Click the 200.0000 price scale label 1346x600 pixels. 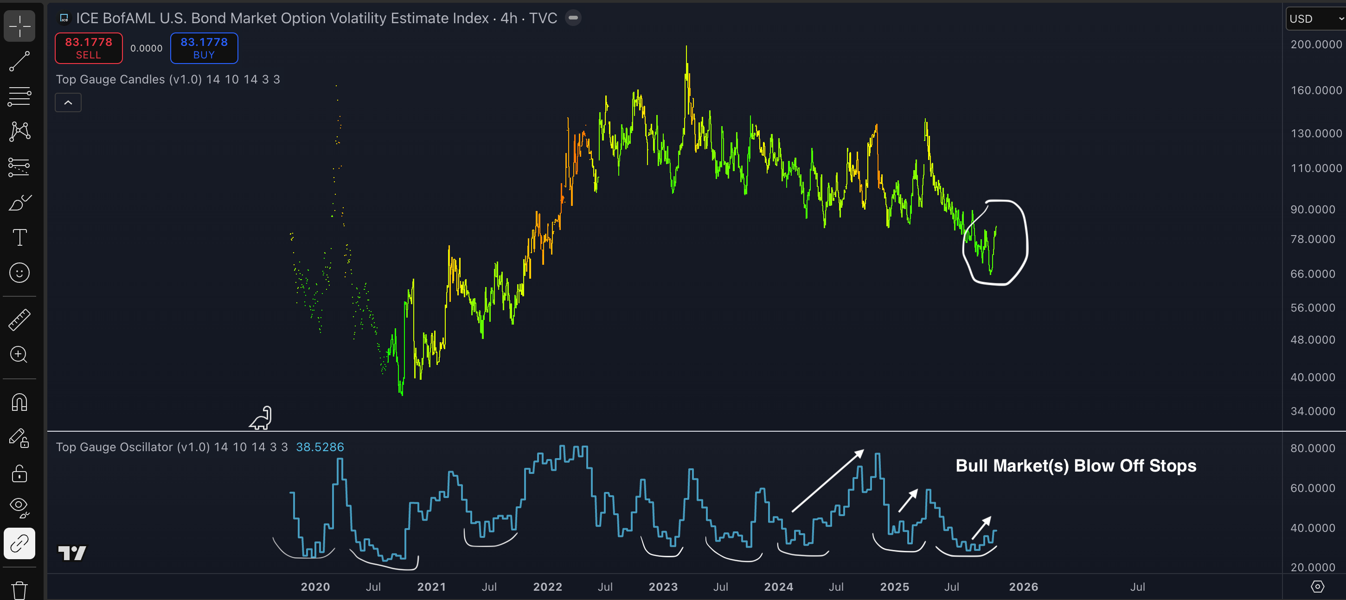coord(1316,45)
